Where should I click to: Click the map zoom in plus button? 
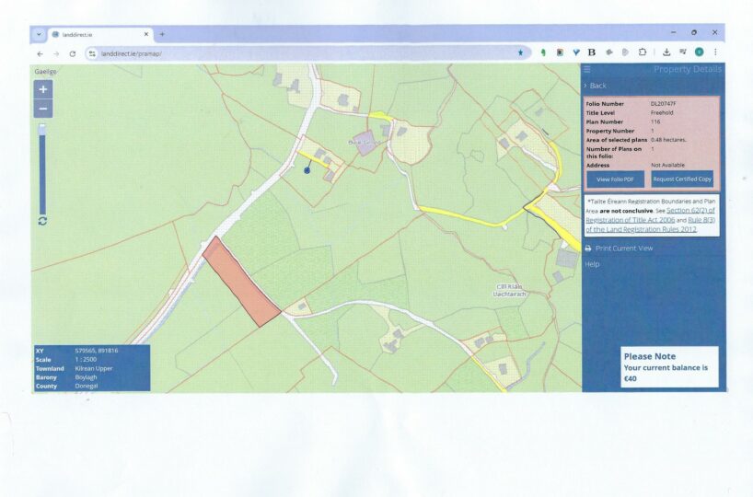(x=43, y=89)
